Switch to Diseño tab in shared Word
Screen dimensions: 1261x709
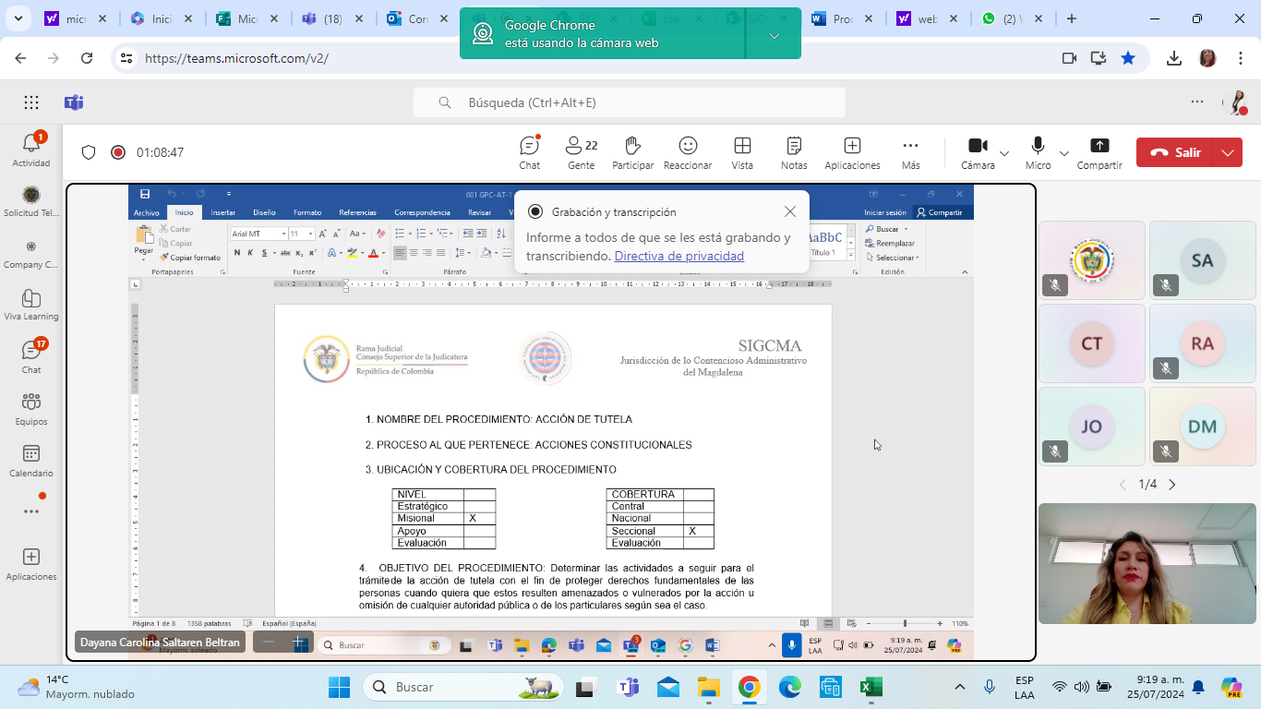pos(264,212)
